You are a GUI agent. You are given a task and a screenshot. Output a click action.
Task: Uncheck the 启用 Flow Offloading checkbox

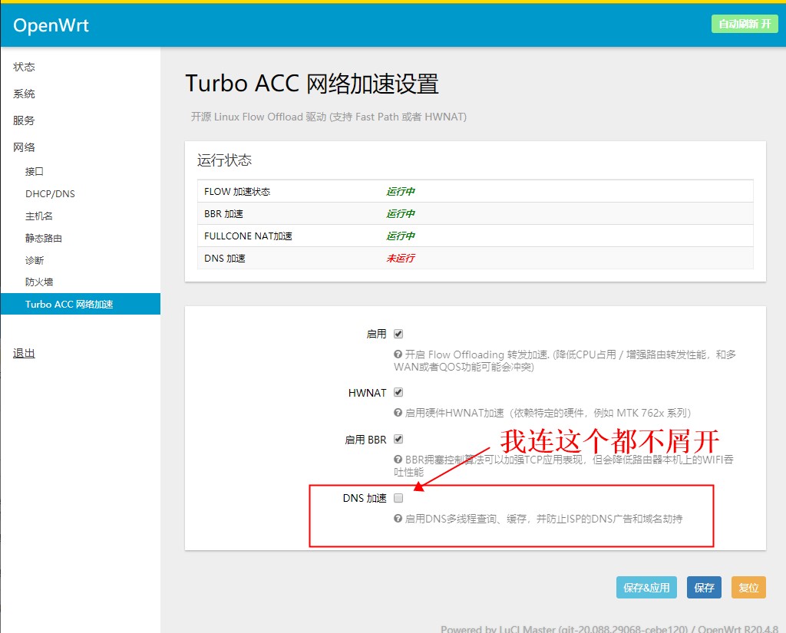click(398, 334)
